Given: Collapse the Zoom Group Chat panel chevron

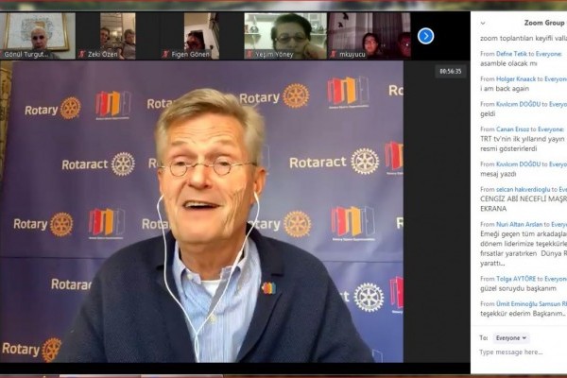Looking at the screenshot, I should (483, 23).
